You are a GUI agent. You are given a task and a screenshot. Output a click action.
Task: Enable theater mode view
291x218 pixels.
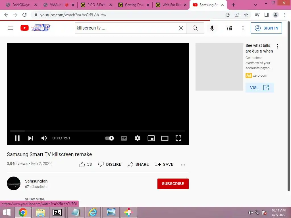click(165, 138)
